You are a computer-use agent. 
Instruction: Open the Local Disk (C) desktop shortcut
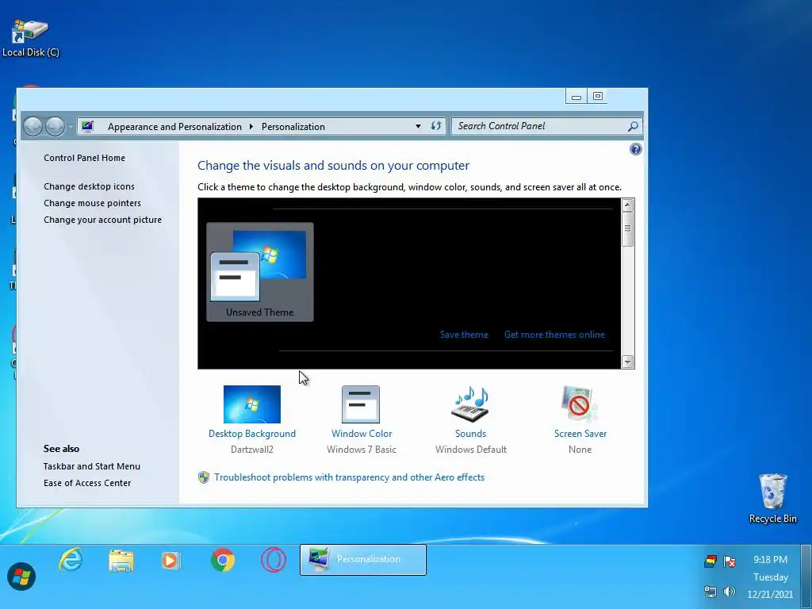(x=30, y=38)
